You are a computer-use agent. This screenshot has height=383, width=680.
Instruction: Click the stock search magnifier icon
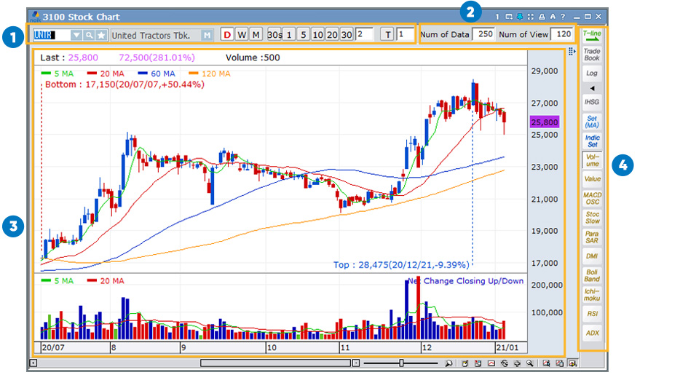pos(89,35)
